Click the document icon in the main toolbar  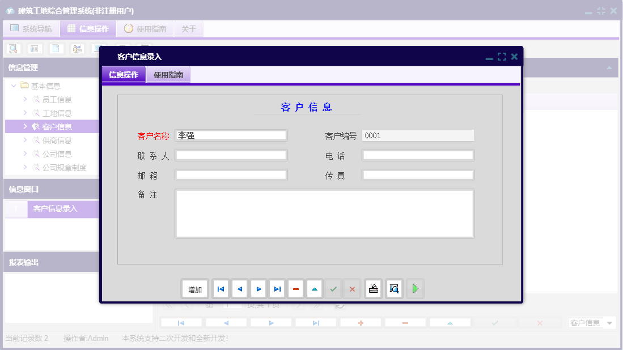pyautogui.click(x=54, y=49)
